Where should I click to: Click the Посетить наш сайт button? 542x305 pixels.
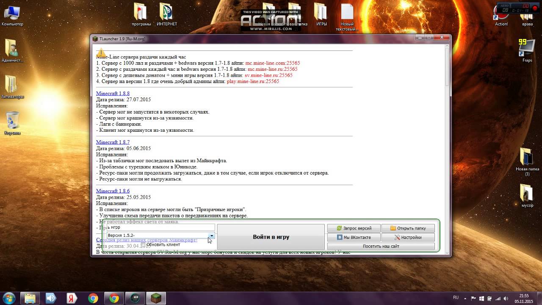[381, 246]
